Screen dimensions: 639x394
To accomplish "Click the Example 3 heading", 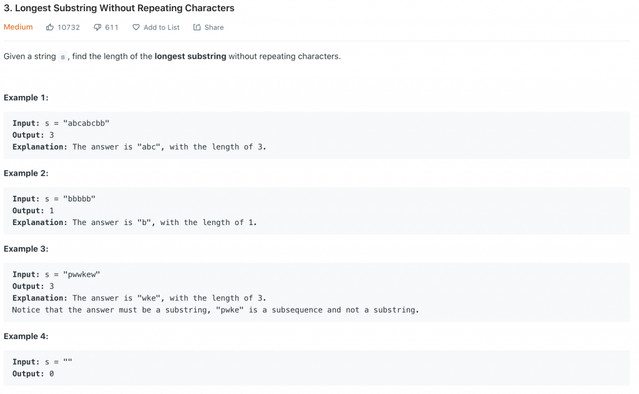I will [26, 249].
